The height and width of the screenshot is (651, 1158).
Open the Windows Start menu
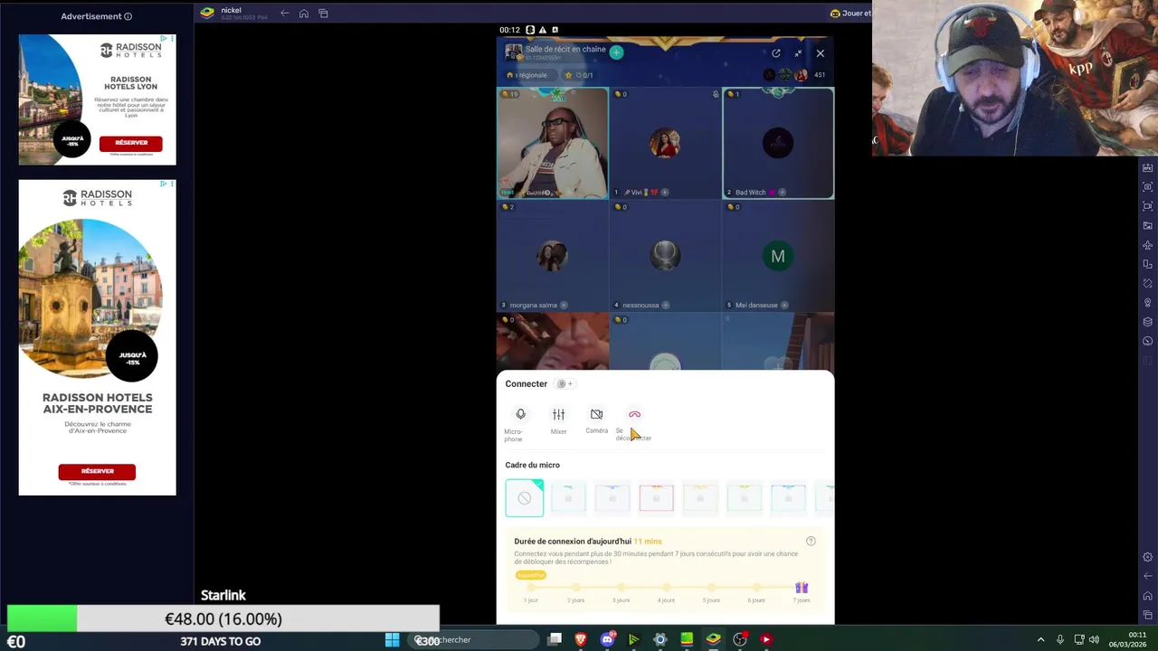[392, 639]
